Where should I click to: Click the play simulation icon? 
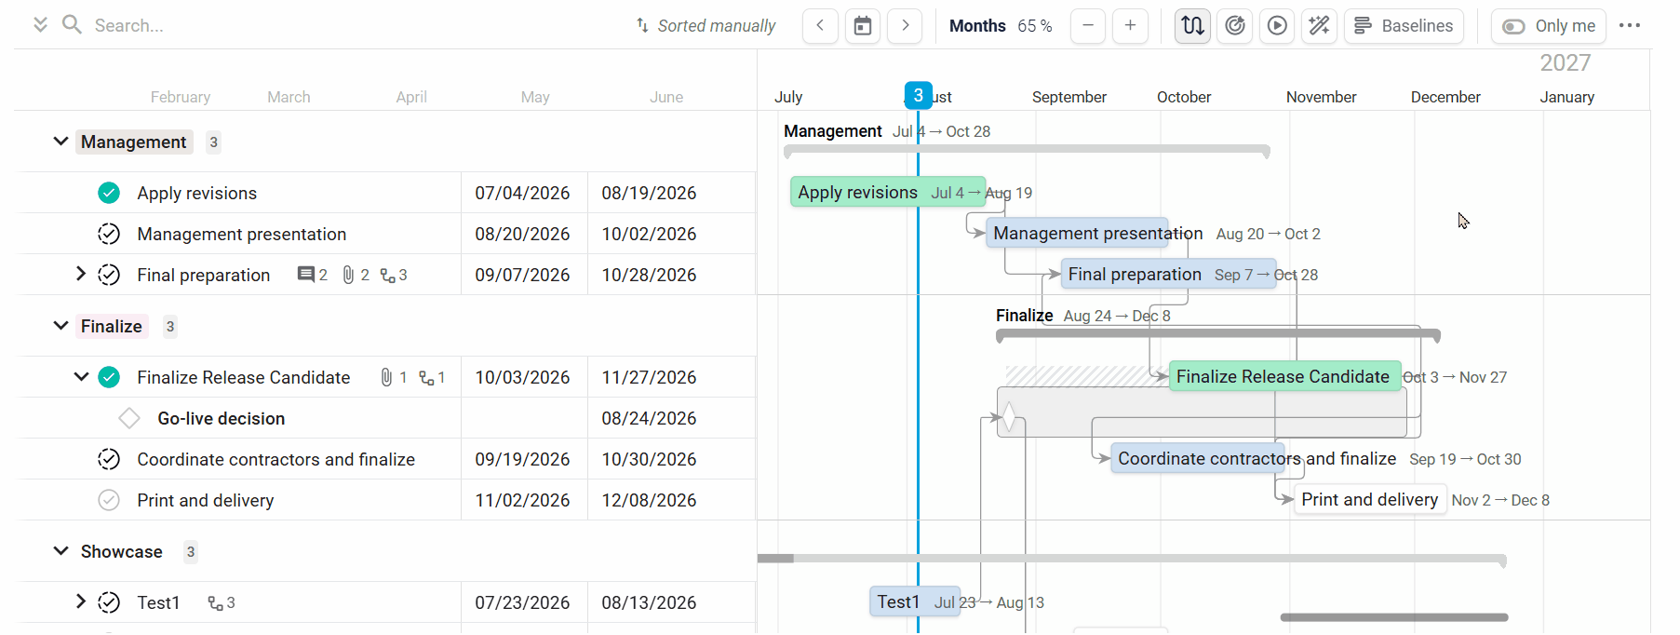(1277, 26)
